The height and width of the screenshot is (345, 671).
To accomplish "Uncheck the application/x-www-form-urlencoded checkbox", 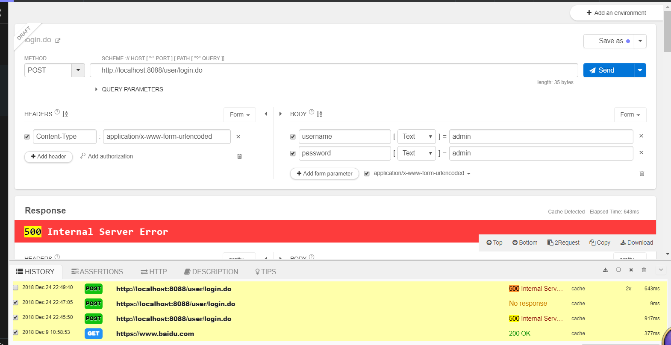I will 367,173.
